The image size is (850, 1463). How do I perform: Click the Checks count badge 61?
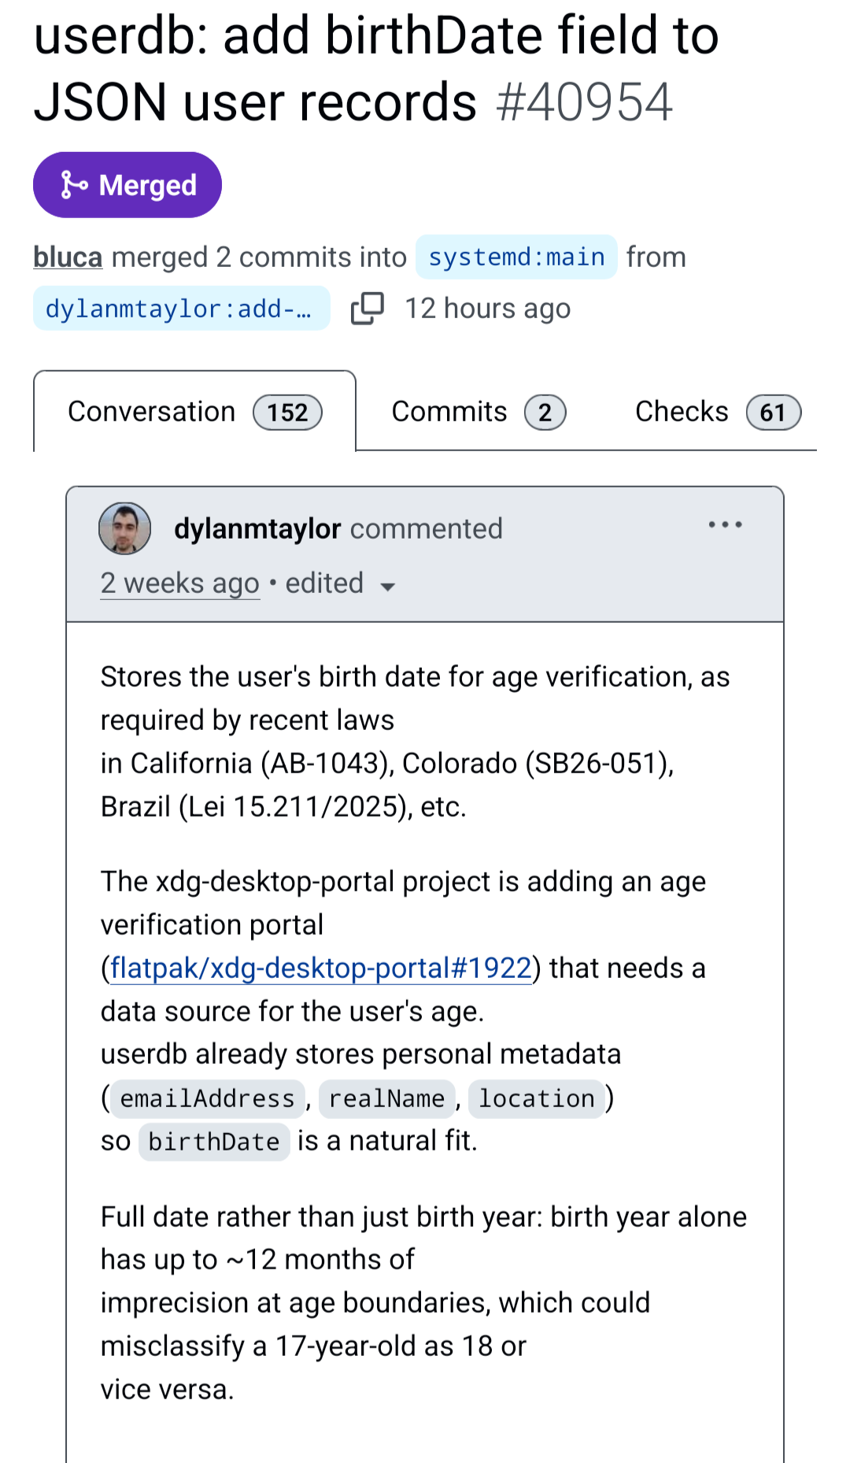pos(773,413)
